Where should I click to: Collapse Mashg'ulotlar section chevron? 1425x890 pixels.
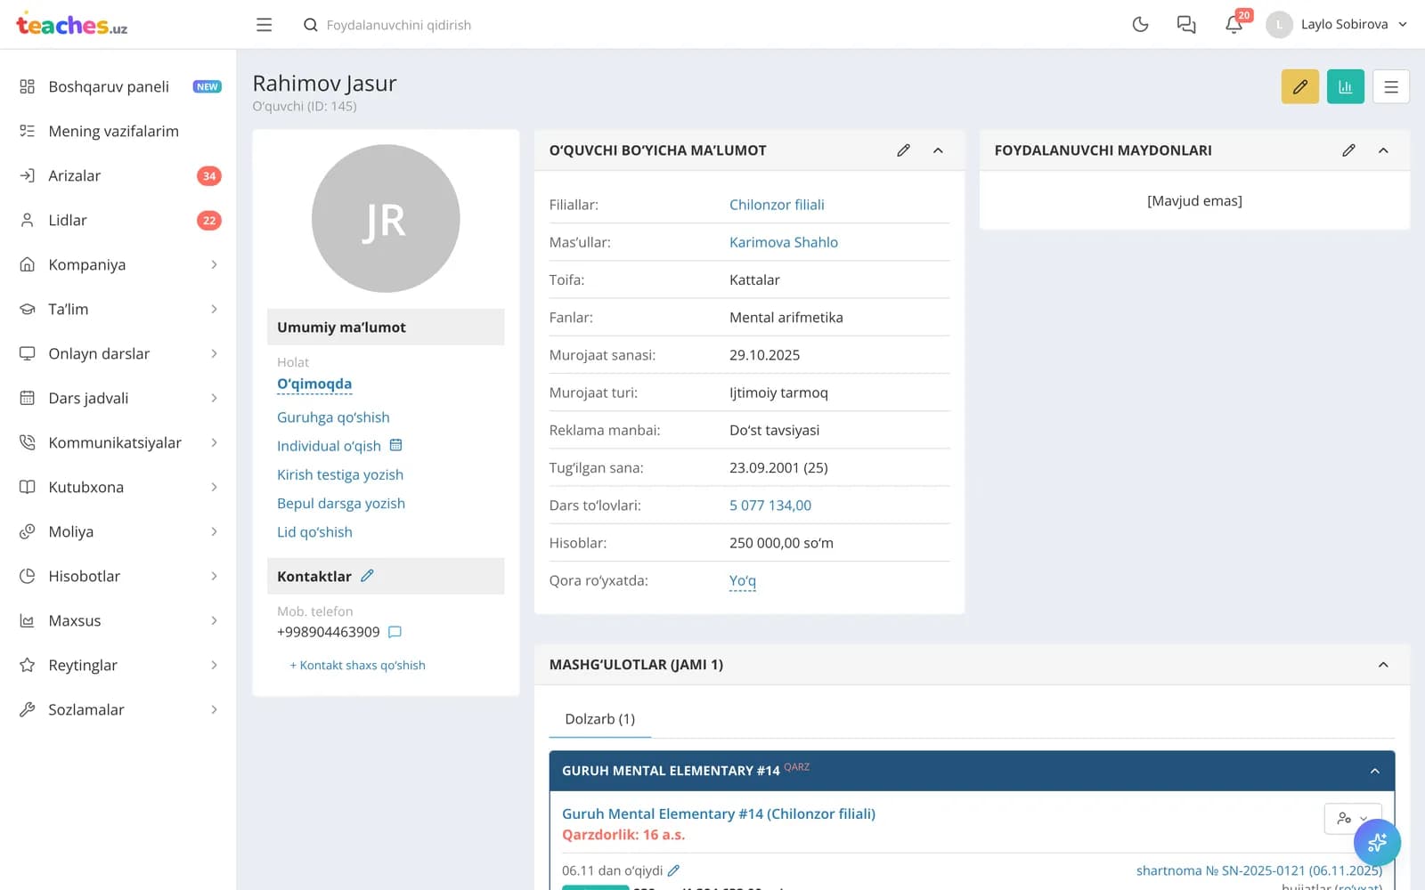1383,665
